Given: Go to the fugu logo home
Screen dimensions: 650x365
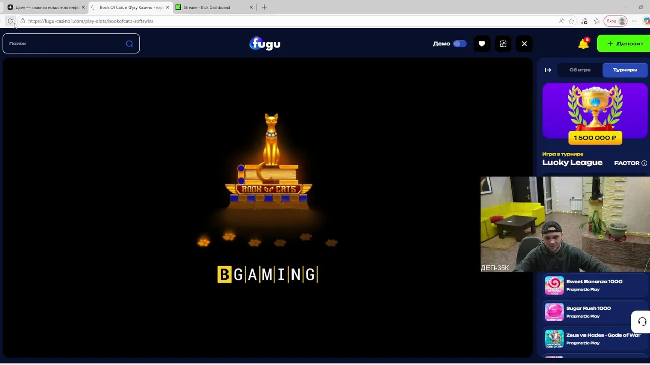Looking at the screenshot, I should (265, 43).
